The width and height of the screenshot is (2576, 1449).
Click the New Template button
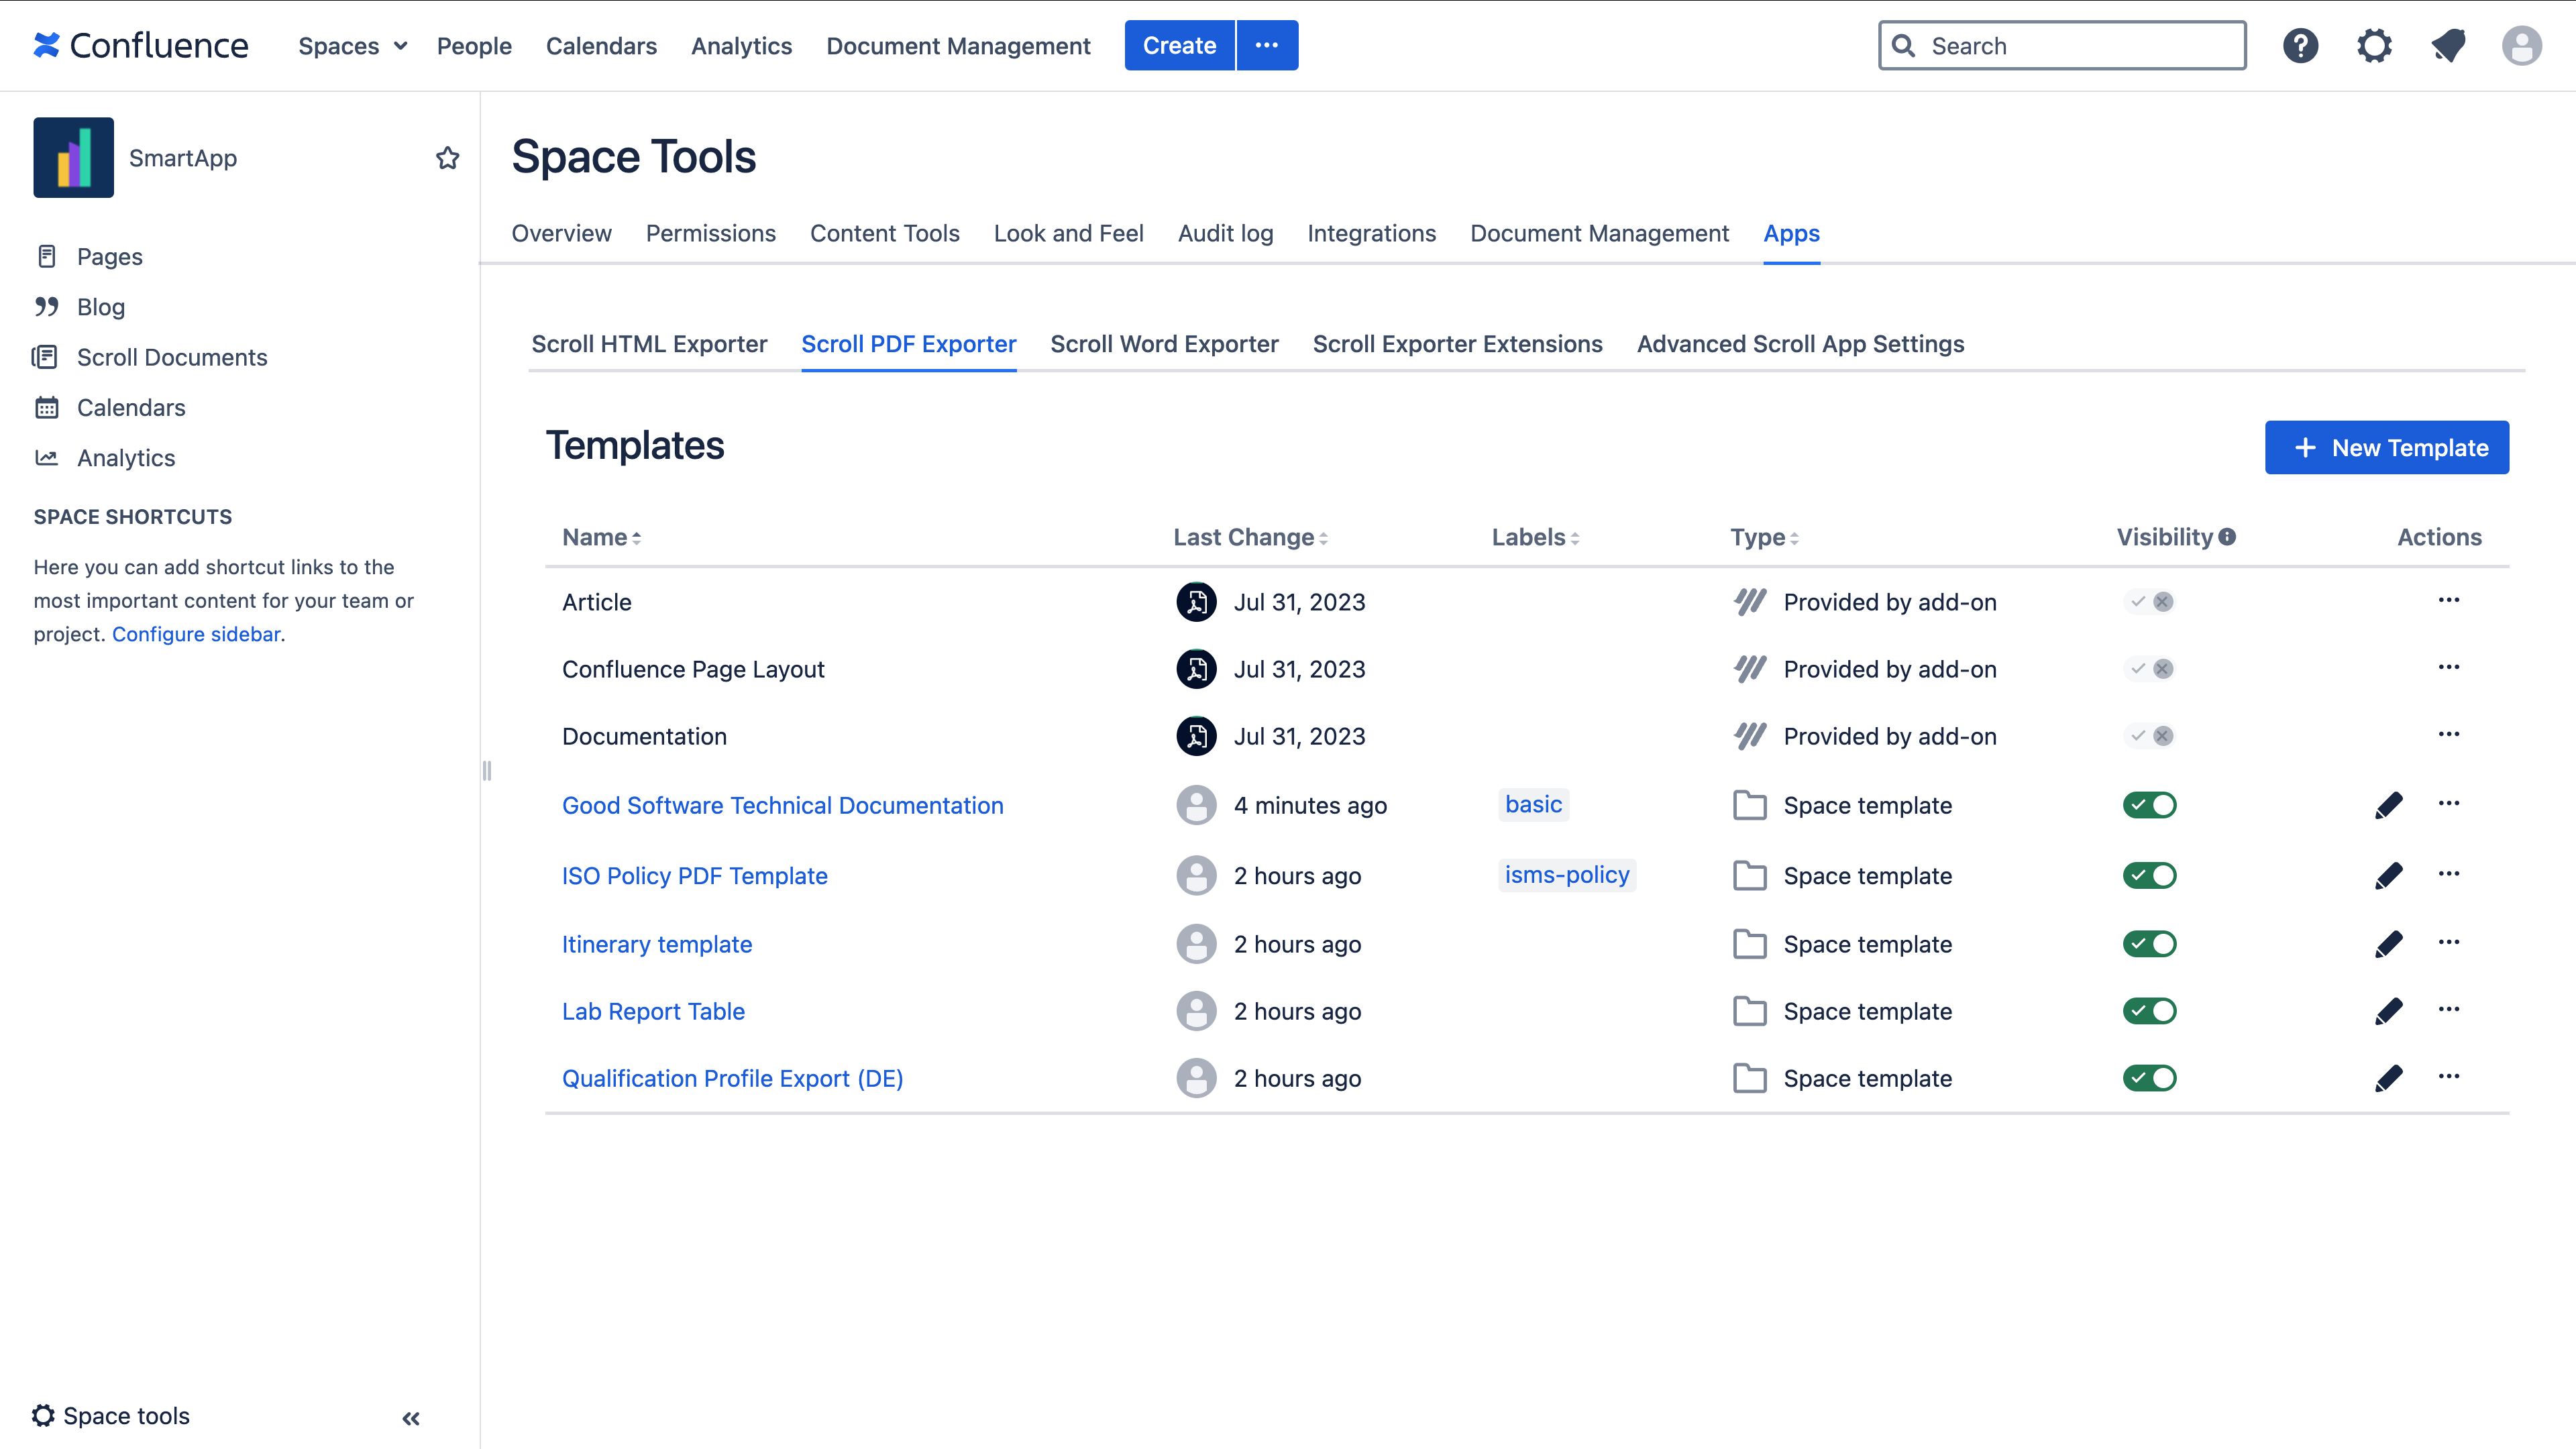click(2386, 448)
